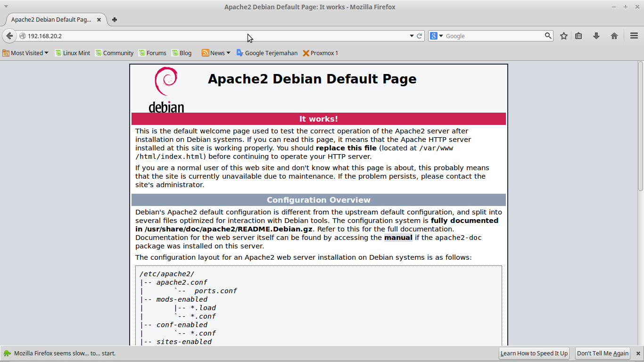Go to the Firefox home page icon
The height and width of the screenshot is (362, 644).
coord(614,36)
